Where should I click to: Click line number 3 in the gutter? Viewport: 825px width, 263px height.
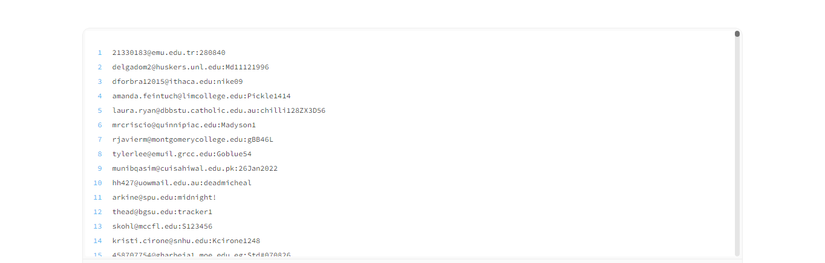point(100,81)
